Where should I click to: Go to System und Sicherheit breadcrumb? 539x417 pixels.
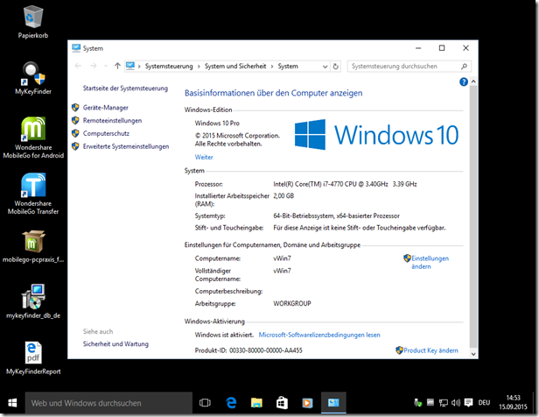click(x=235, y=66)
